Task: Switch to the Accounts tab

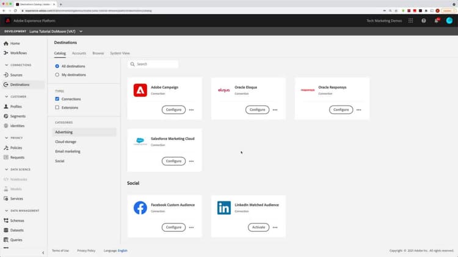Action: tap(79, 53)
